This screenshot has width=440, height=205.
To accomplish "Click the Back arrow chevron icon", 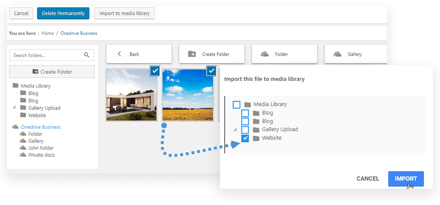I will (119, 54).
